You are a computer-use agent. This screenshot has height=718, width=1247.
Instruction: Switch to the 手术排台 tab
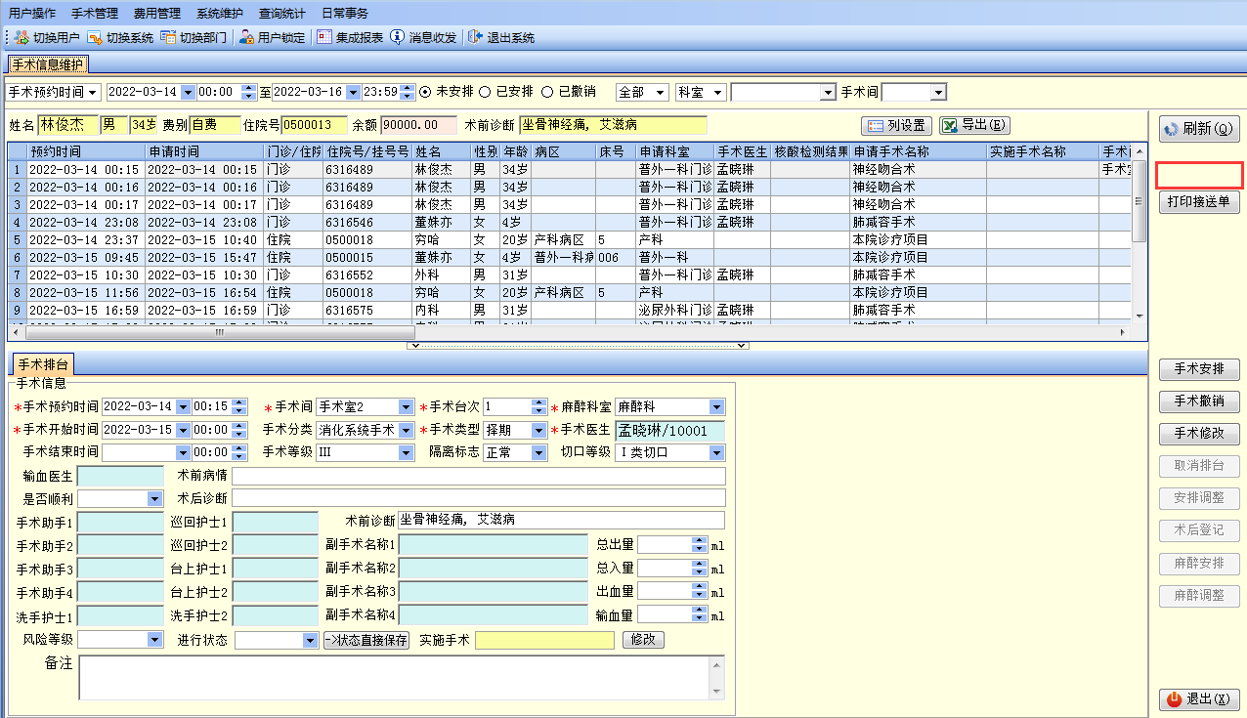click(42, 364)
